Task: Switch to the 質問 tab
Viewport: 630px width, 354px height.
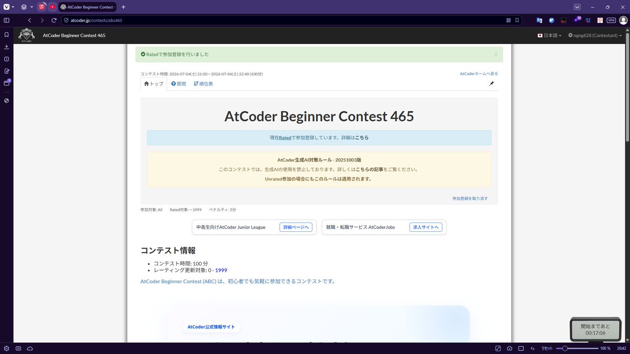Action: pyautogui.click(x=178, y=84)
